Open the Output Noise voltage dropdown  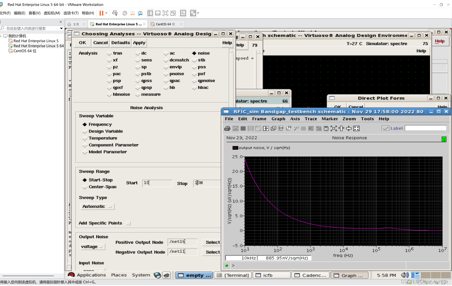coord(92,247)
